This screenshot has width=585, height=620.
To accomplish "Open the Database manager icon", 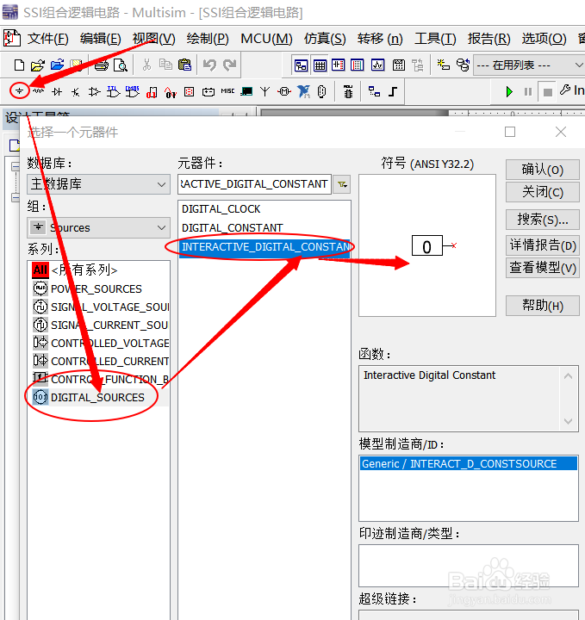I will (463, 65).
